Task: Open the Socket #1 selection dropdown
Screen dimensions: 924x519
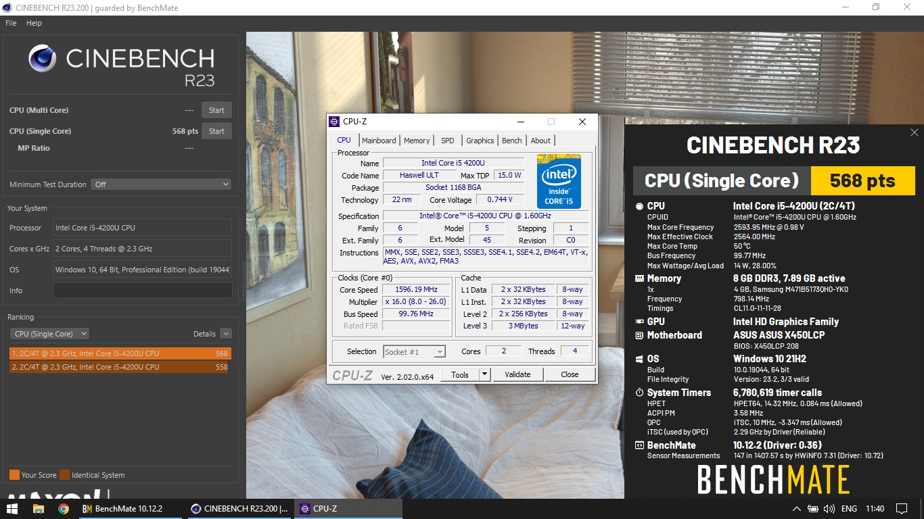Action: [414, 351]
